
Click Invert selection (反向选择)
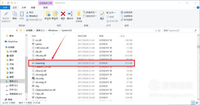point(127,20)
